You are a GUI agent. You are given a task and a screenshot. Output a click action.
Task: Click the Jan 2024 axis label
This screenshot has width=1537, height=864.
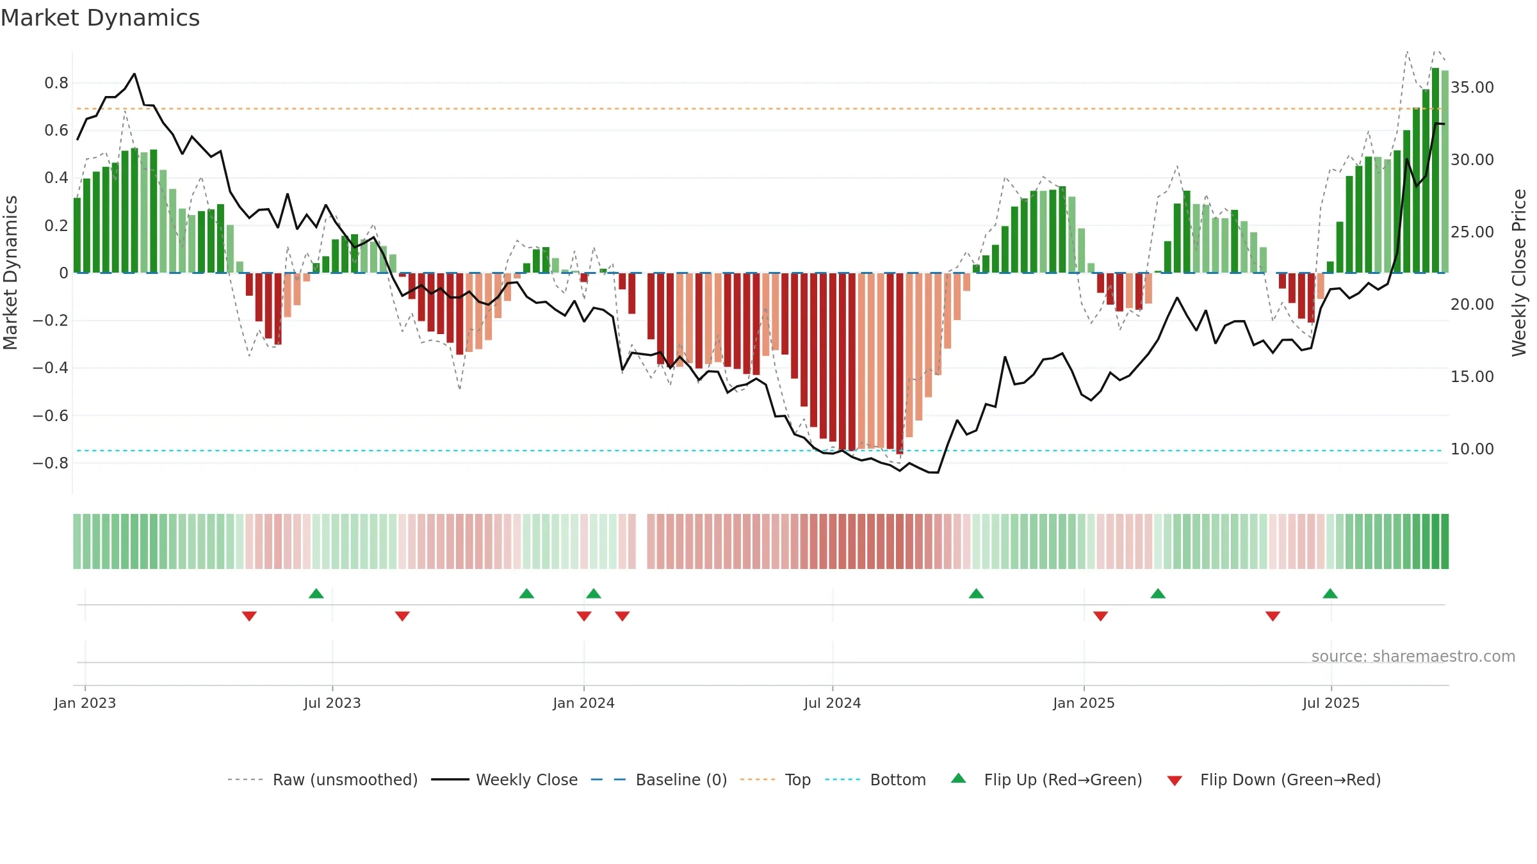point(584,703)
